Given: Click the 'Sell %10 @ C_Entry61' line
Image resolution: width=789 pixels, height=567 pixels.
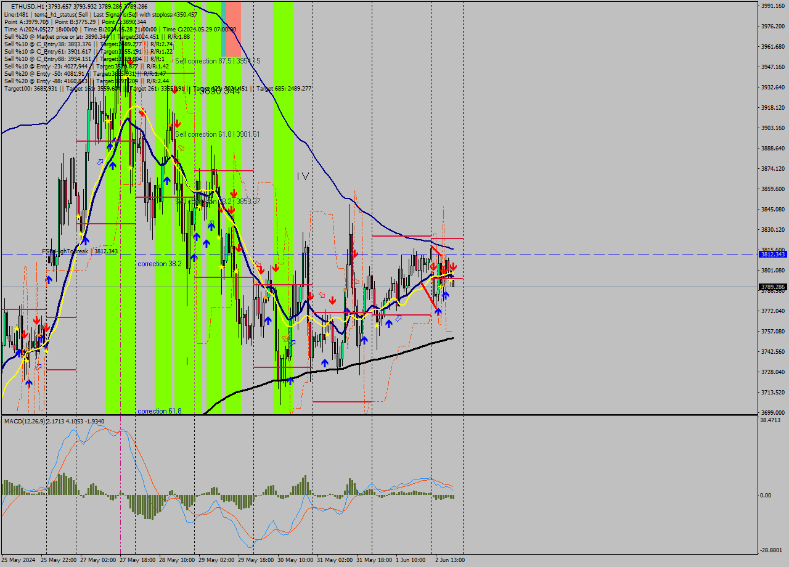Looking at the screenshot, I should pos(88,51).
